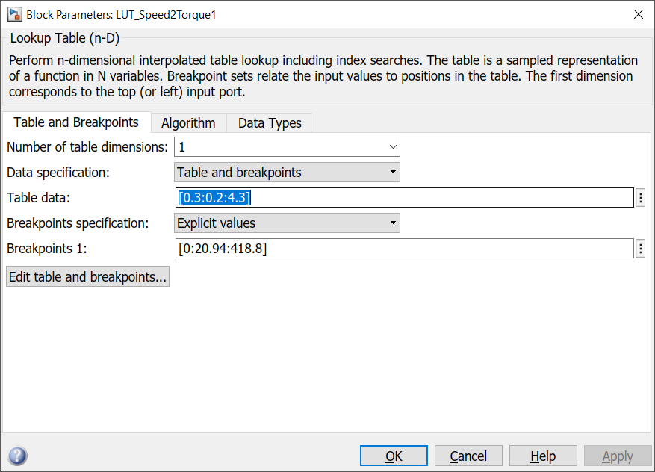The width and height of the screenshot is (655, 472).
Task: Open documentation with the Help button
Action: pos(543,456)
